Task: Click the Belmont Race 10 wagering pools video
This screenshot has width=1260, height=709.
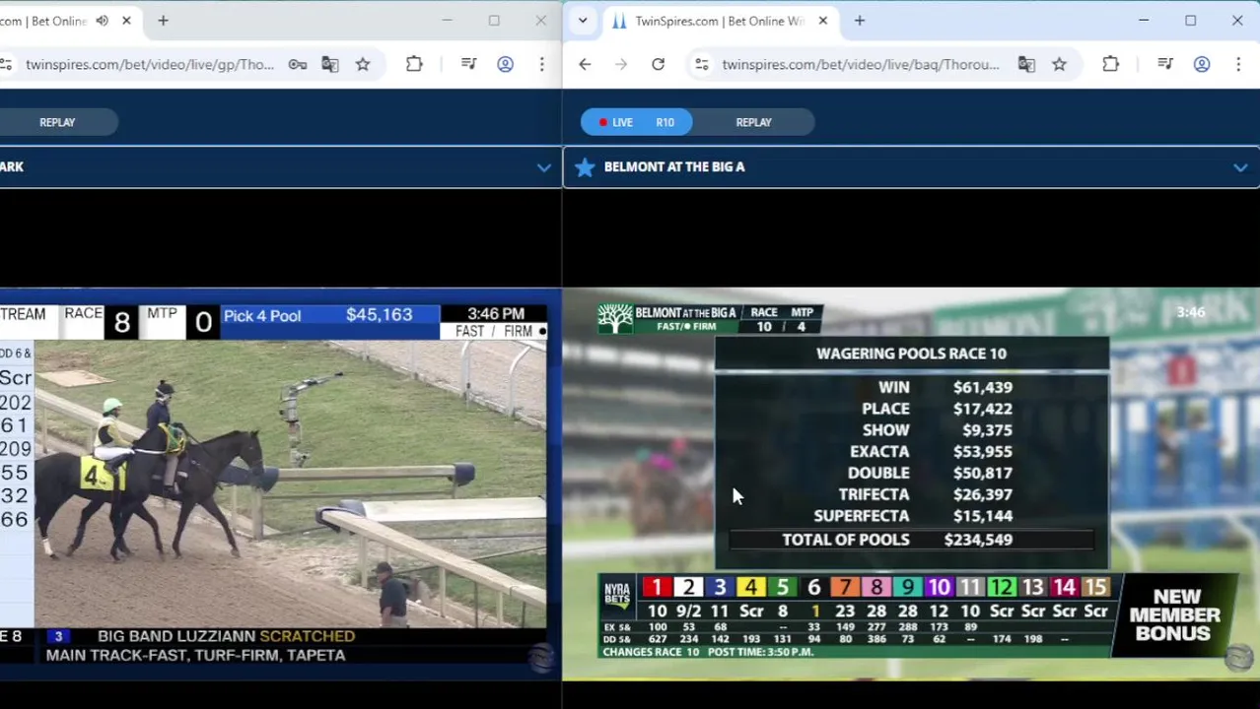Action: pyautogui.click(x=911, y=483)
